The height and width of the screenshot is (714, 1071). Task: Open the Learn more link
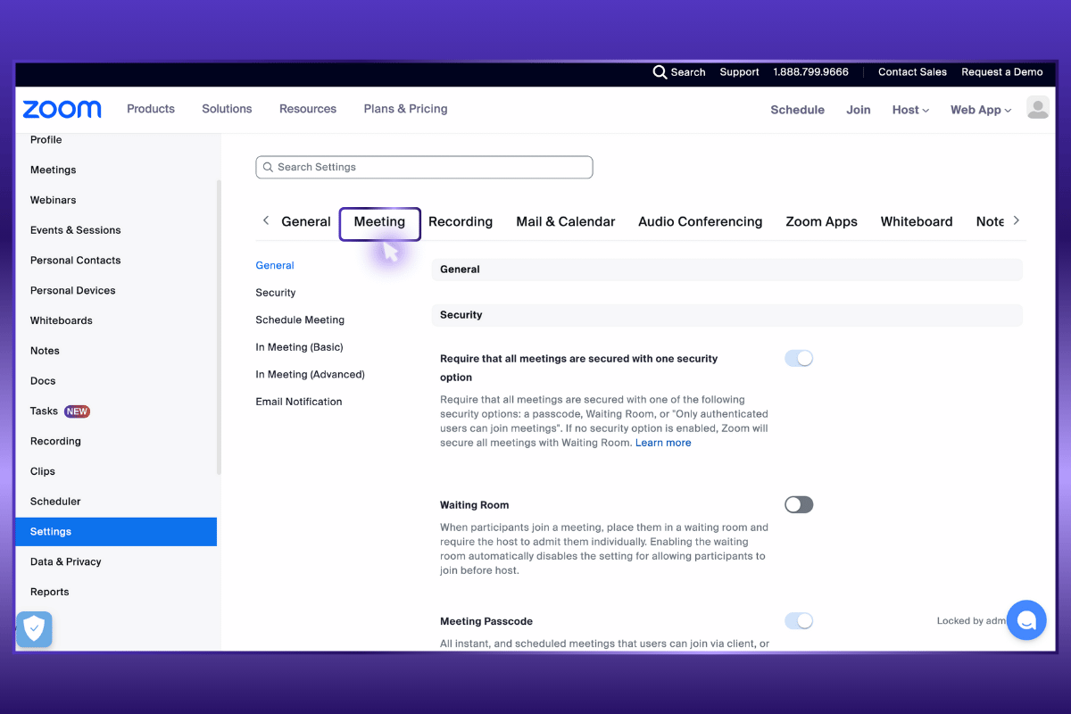[x=663, y=443]
